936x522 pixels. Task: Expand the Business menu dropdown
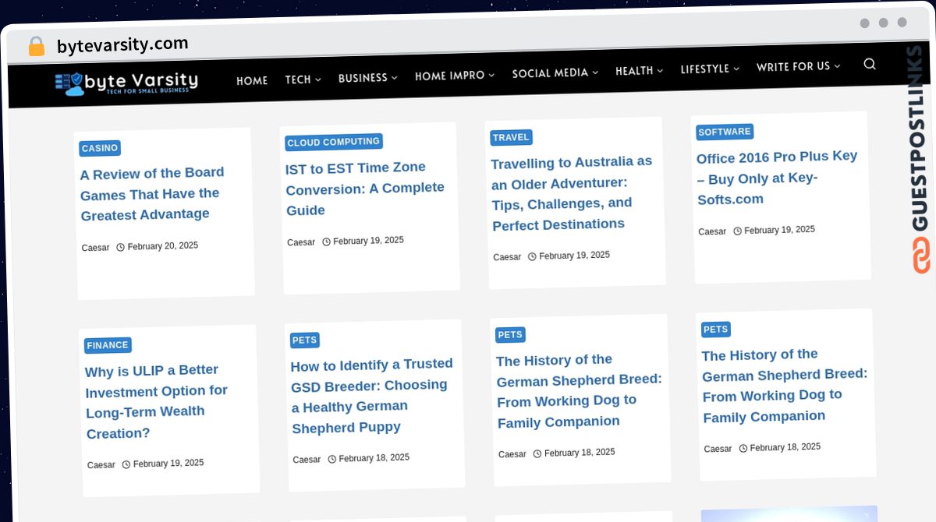367,78
